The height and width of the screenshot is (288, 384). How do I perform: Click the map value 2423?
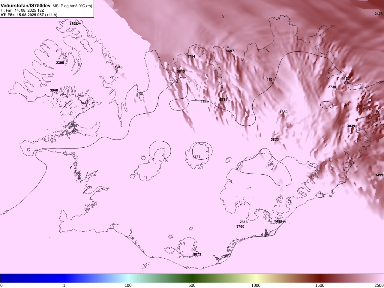pyautogui.click(x=379, y=14)
